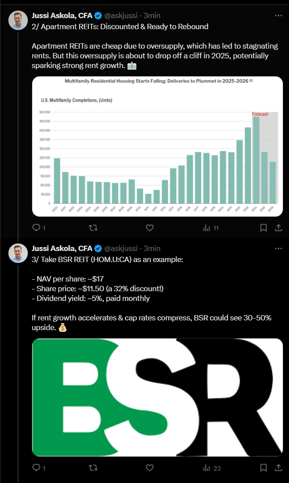Like the BSR REIT tweet
Viewport: 289px width, 483px height.
tap(150, 468)
